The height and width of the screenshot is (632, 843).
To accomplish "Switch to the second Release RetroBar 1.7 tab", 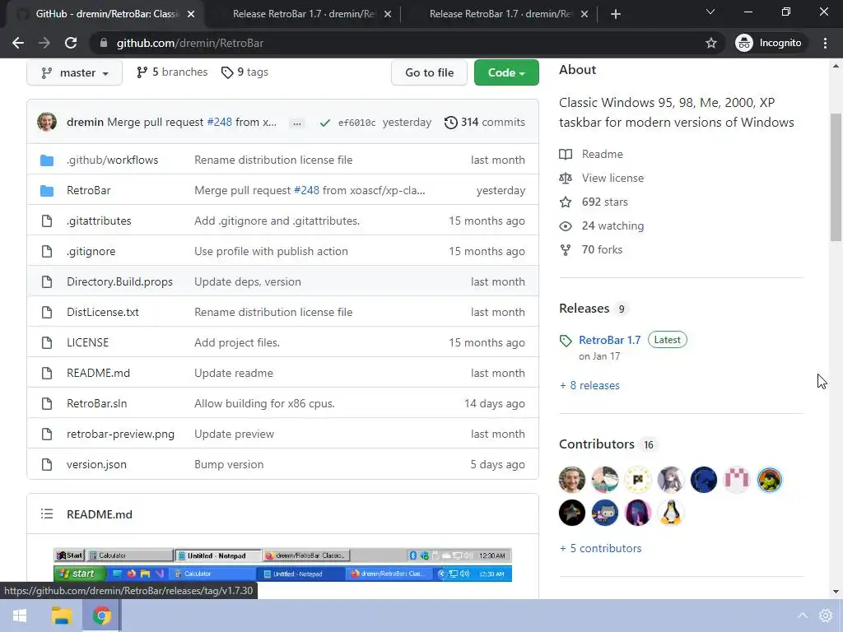I will point(500,14).
